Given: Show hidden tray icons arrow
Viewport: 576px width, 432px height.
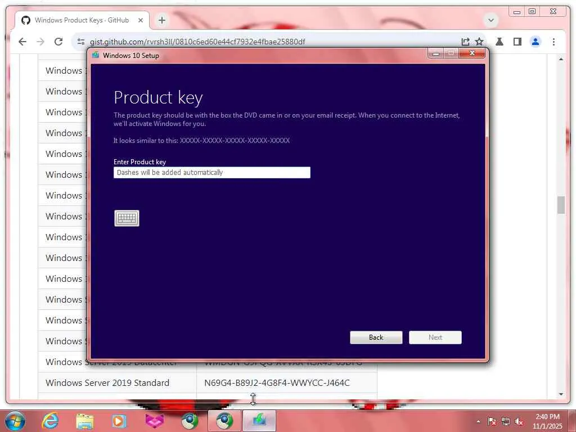Looking at the screenshot, I should 478,421.
